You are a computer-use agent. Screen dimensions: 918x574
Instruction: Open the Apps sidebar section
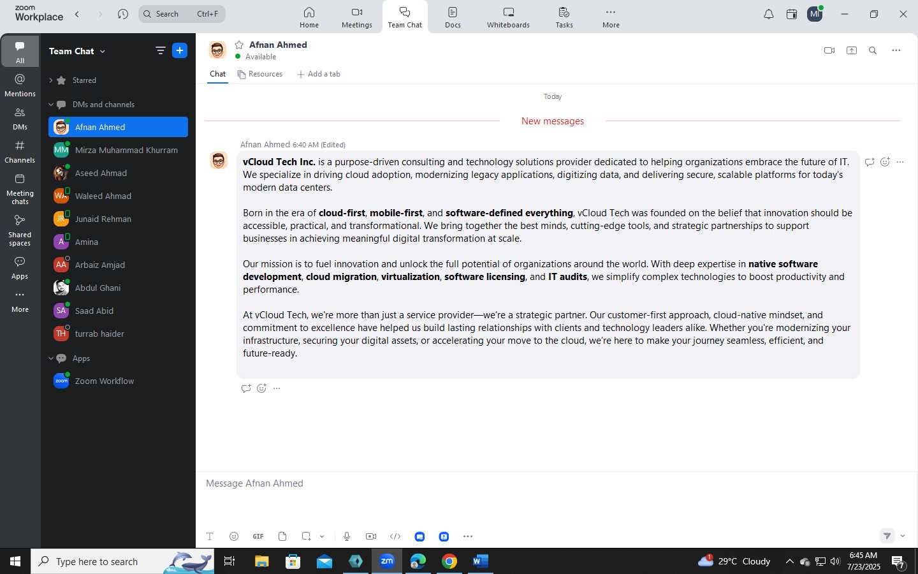coord(20,268)
